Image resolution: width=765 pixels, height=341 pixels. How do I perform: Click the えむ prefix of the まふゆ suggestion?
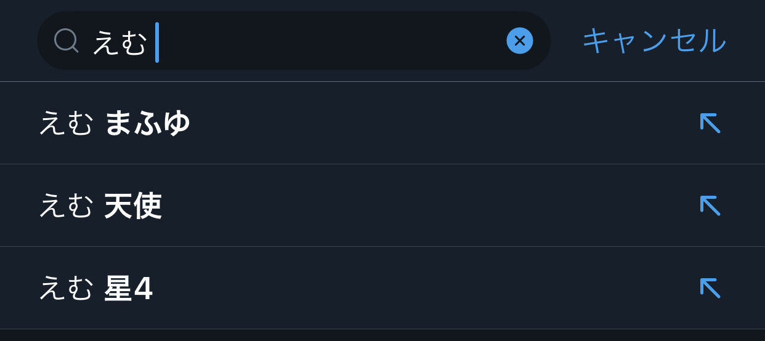coord(66,124)
